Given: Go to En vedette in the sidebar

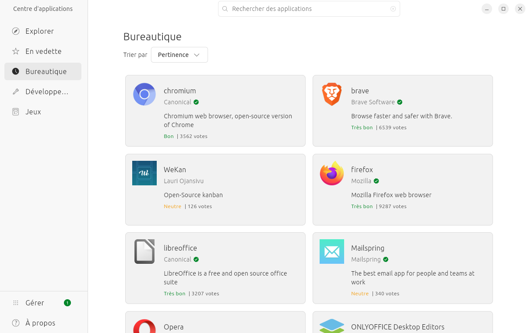Looking at the screenshot, I should [x=43, y=51].
